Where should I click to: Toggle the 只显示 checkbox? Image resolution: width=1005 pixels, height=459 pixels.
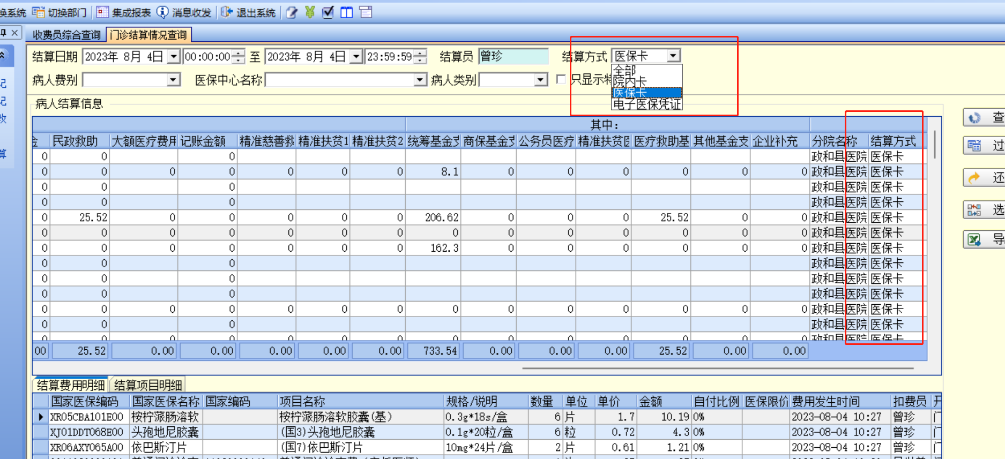(561, 79)
